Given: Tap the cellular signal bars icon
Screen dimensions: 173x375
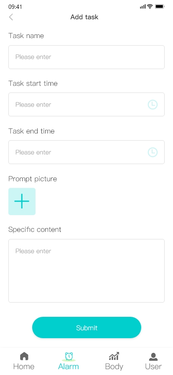Looking at the screenshot, I should [142, 7].
